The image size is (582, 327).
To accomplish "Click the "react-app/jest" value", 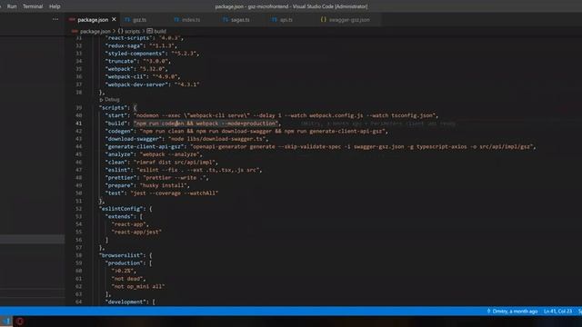I will pos(136,232).
